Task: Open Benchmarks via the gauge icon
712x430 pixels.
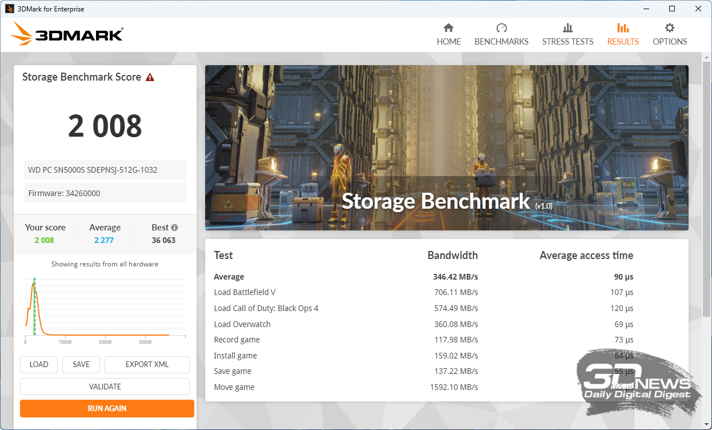Action: (501, 28)
